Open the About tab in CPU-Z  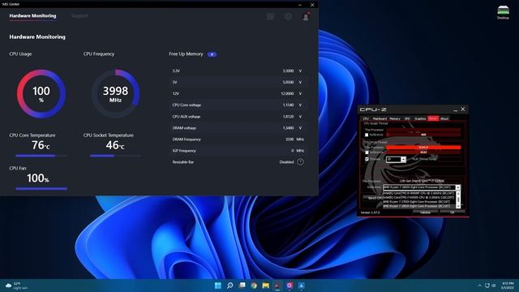[x=444, y=118]
